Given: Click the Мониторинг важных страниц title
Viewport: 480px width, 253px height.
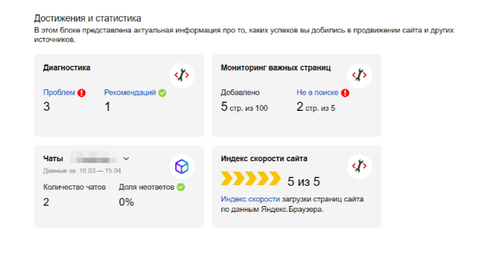Looking at the screenshot, I should pyautogui.click(x=275, y=68).
